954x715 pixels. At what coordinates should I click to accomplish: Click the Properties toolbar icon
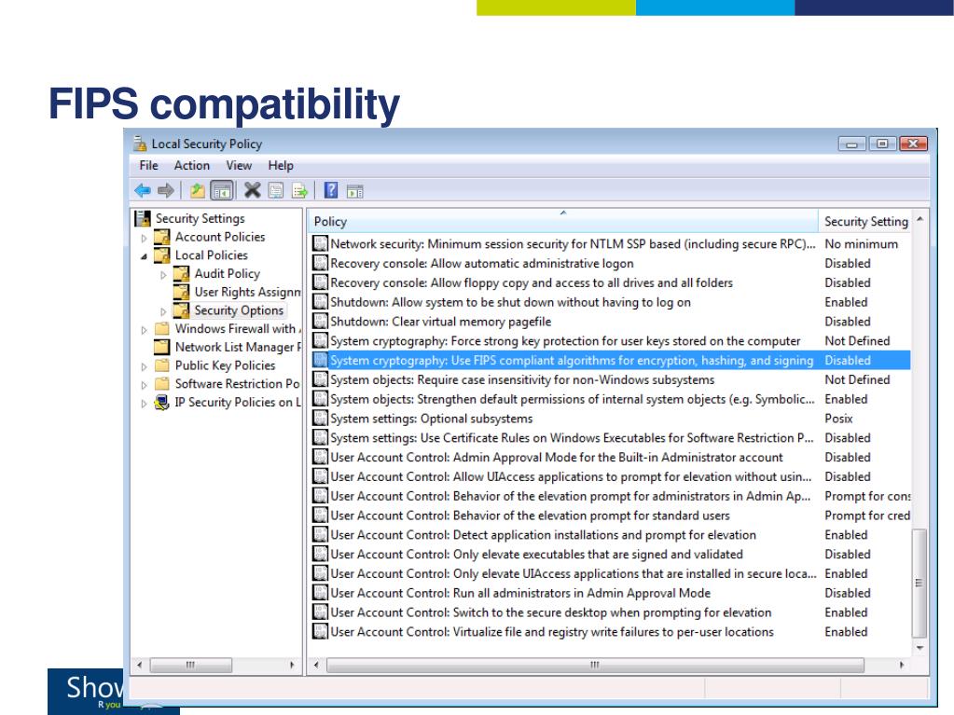coord(276,191)
